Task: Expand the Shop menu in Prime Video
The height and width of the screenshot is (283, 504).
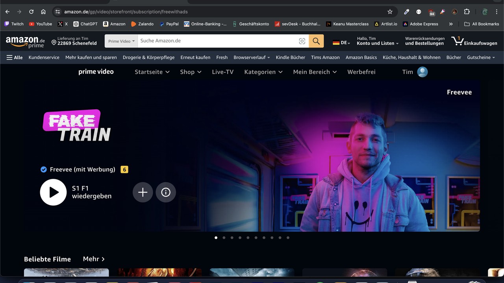Action: (191, 72)
